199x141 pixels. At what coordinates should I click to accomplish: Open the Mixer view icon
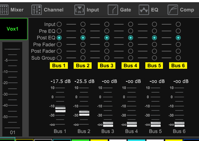(4, 10)
